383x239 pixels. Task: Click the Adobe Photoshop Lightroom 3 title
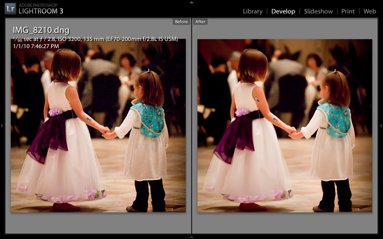[41, 9]
